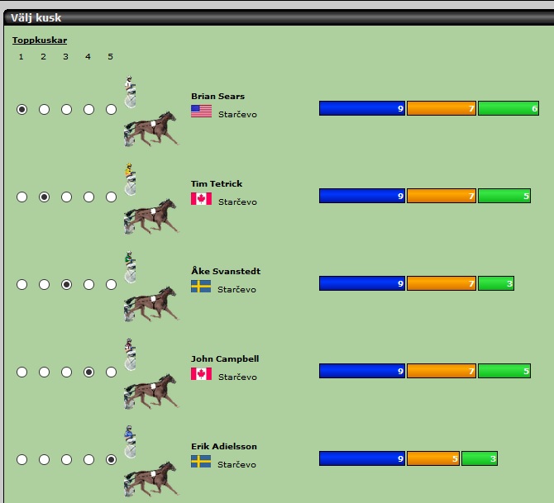Select position 5 radio for John Campbell
This screenshot has width=554, height=503.
tap(111, 372)
